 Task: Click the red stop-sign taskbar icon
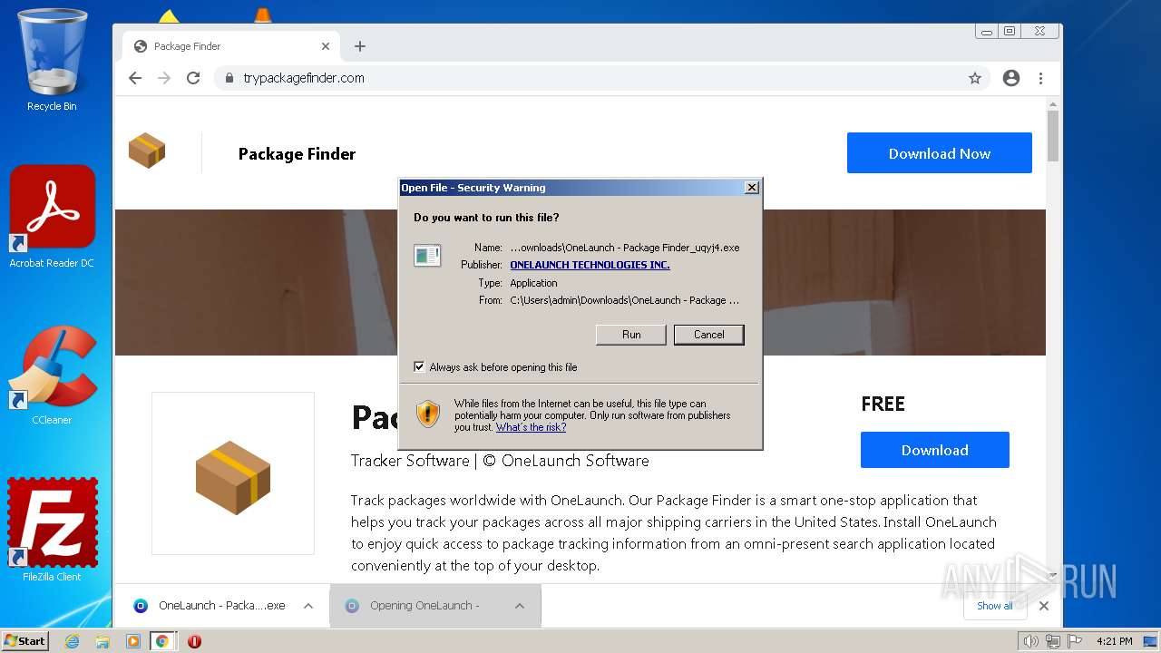tap(194, 641)
